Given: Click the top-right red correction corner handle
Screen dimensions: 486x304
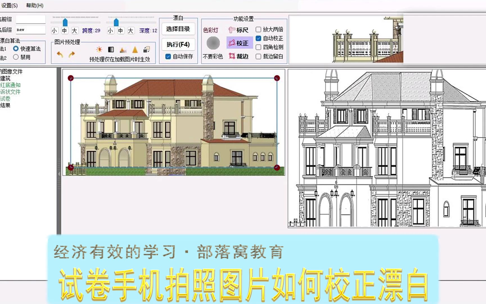Looking at the screenshot, I should click(x=277, y=78).
